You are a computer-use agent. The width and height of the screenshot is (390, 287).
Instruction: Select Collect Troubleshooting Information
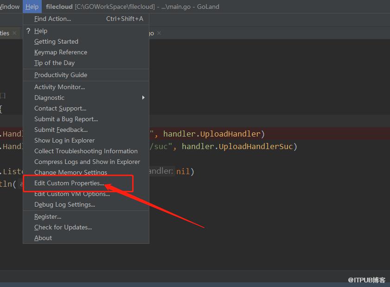click(x=86, y=151)
